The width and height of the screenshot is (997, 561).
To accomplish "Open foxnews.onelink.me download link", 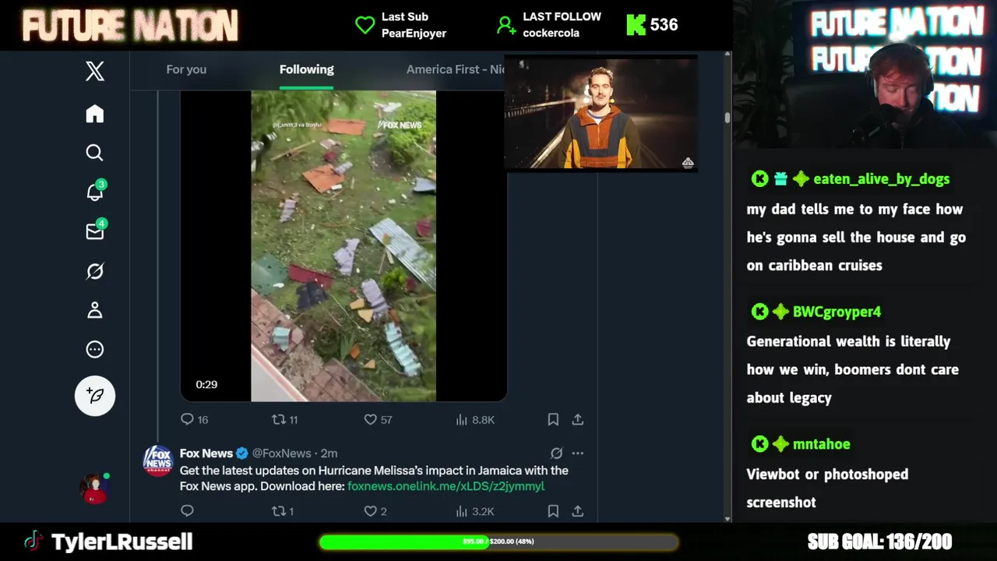I will click(446, 486).
